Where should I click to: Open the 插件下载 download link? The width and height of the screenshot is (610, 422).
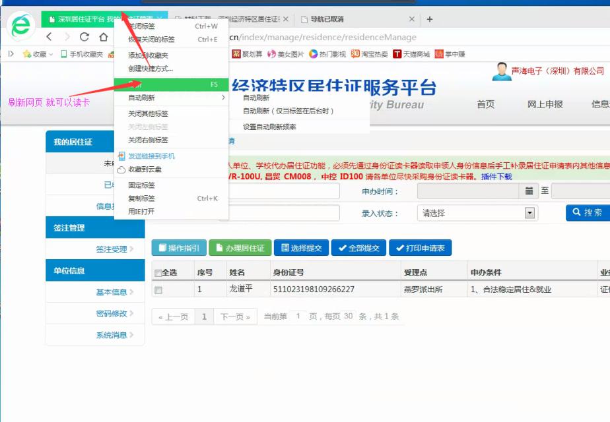click(x=498, y=175)
